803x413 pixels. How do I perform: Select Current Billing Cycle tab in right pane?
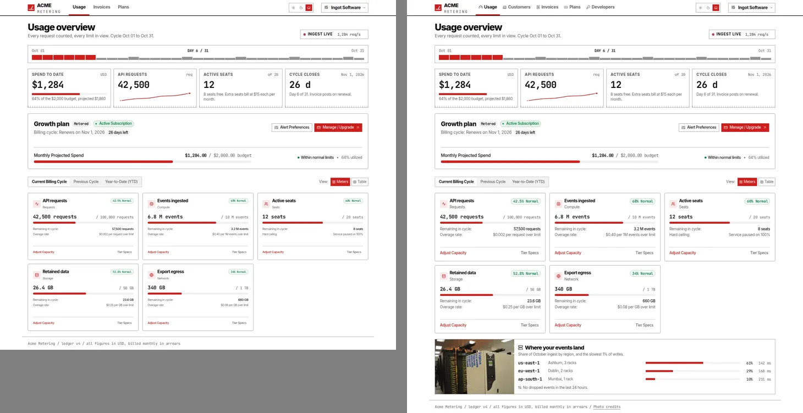[x=456, y=181]
